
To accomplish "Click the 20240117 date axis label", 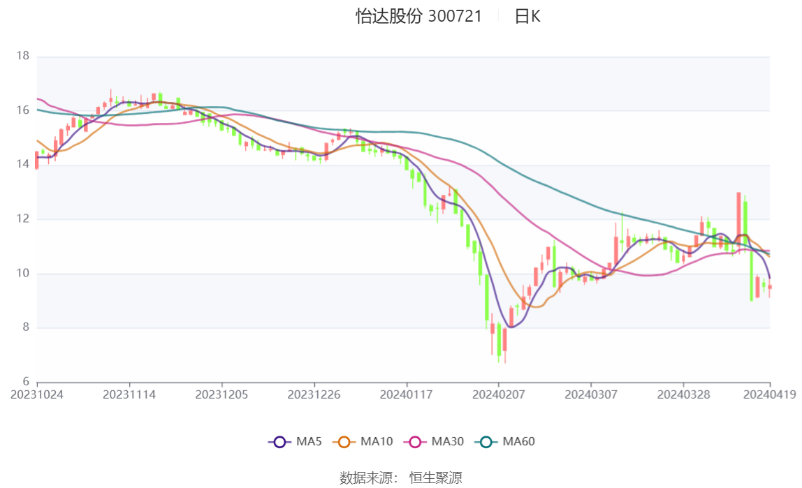I will (407, 394).
